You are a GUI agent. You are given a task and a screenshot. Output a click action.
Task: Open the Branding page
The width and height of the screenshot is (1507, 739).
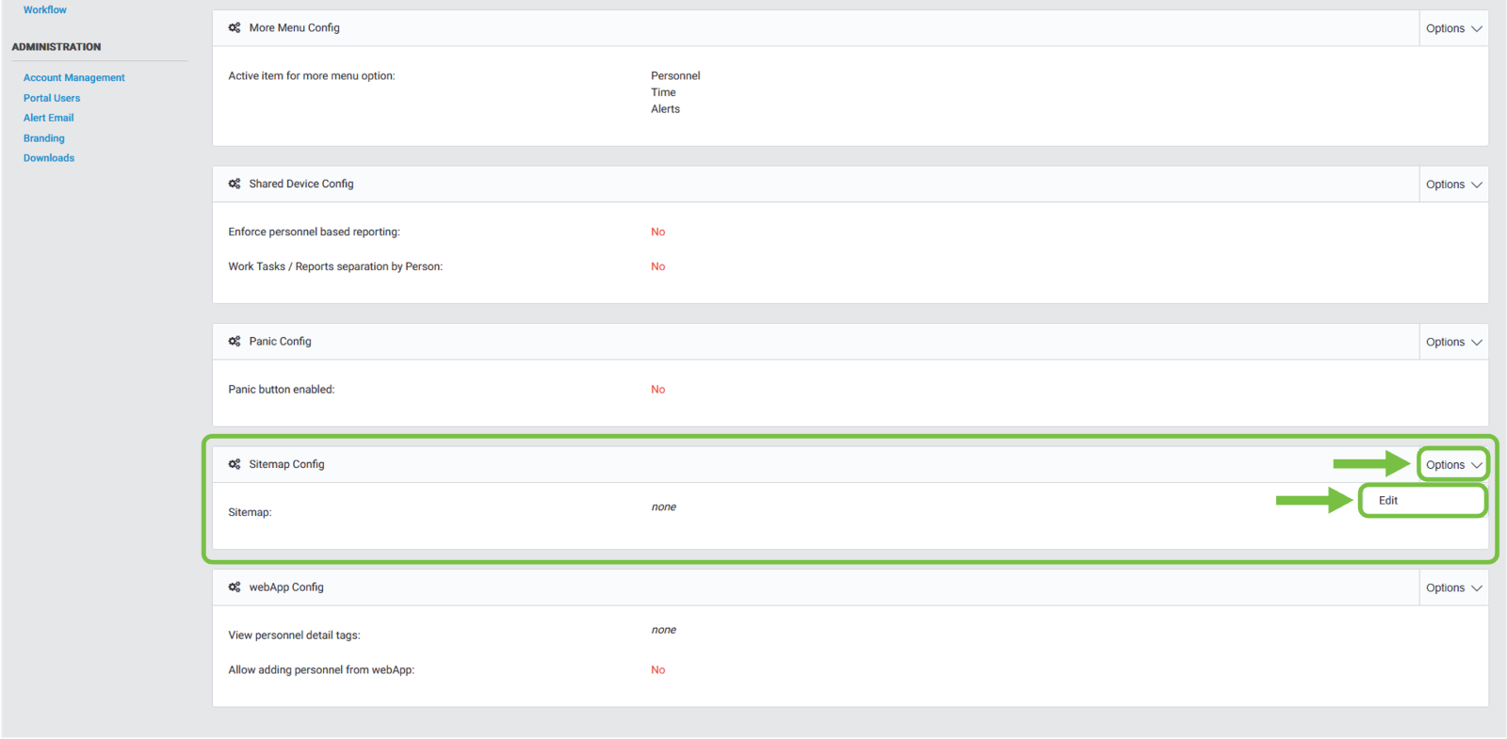pyautogui.click(x=44, y=138)
